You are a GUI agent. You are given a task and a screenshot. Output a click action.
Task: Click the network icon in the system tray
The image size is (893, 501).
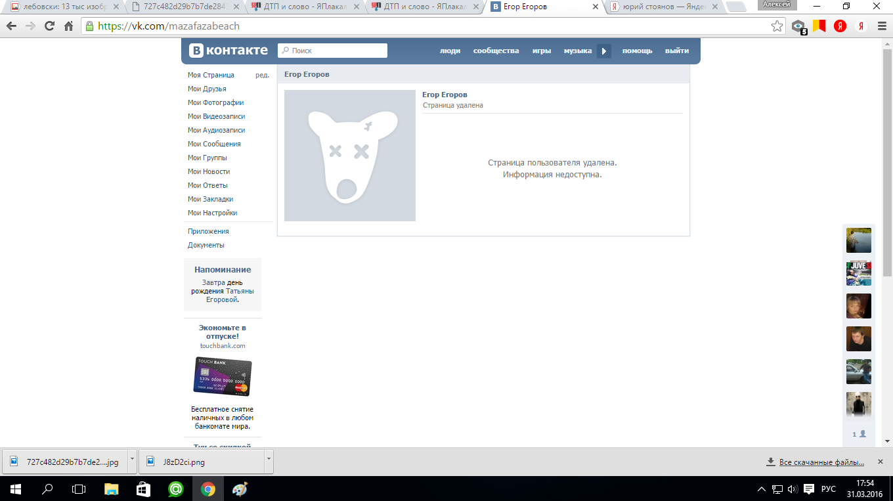click(777, 489)
